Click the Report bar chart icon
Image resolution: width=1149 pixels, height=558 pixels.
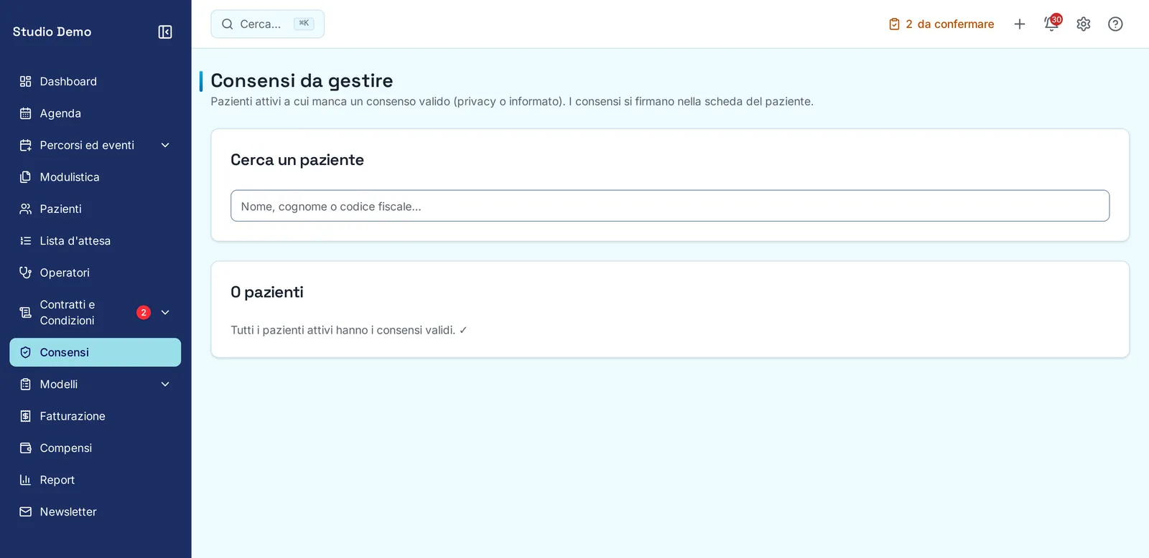[x=26, y=480]
